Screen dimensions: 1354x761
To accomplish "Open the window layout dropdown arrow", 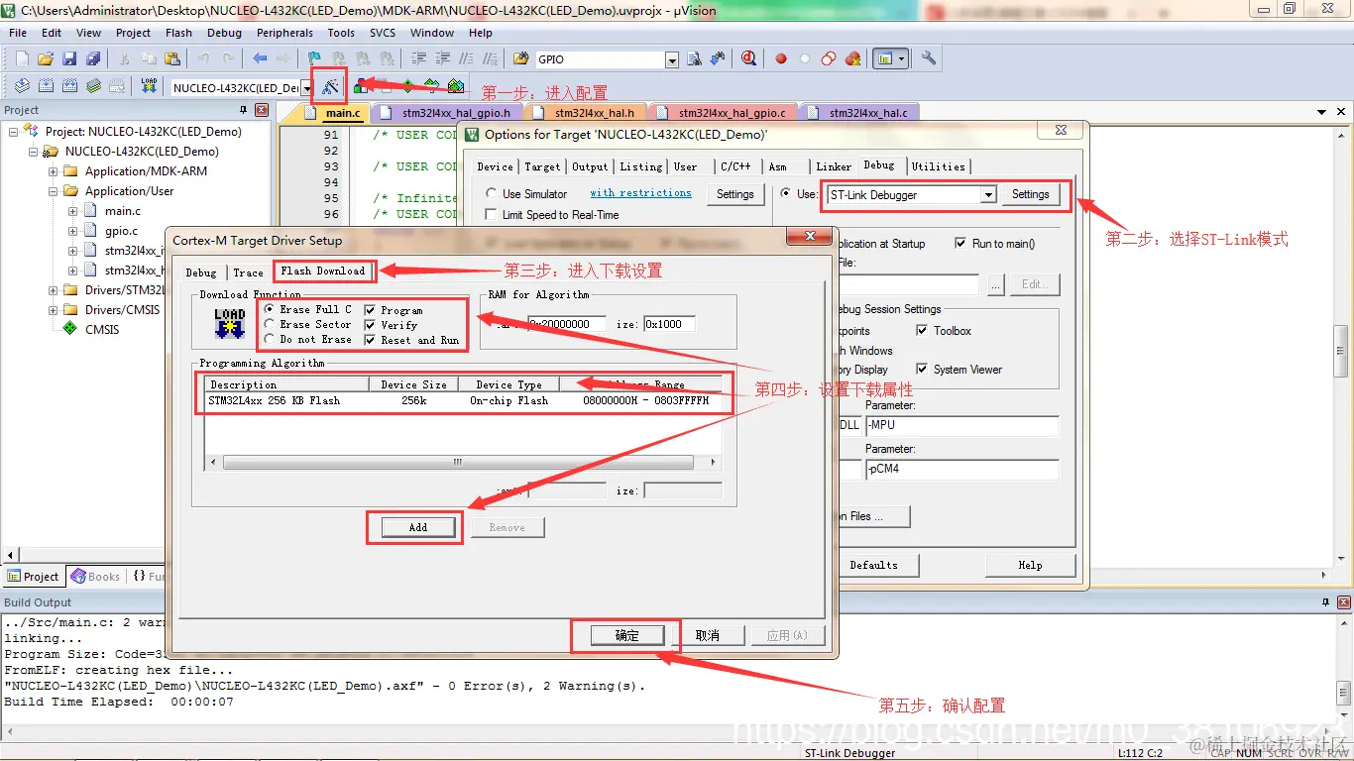I will click(x=901, y=59).
